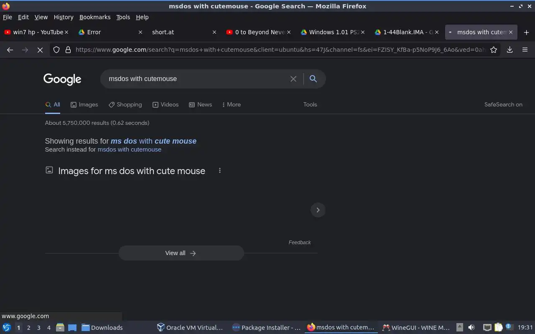This screenshot has width=535, height=334.
Task: Focus the Firefox URL address bar
Action: [280, 50]
